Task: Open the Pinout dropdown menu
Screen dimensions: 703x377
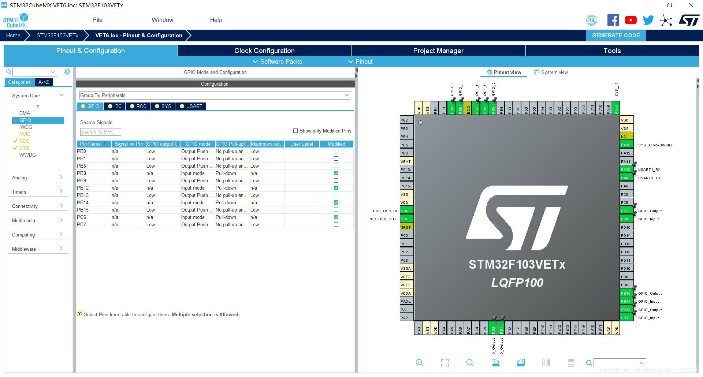Action: click(360, 61)
